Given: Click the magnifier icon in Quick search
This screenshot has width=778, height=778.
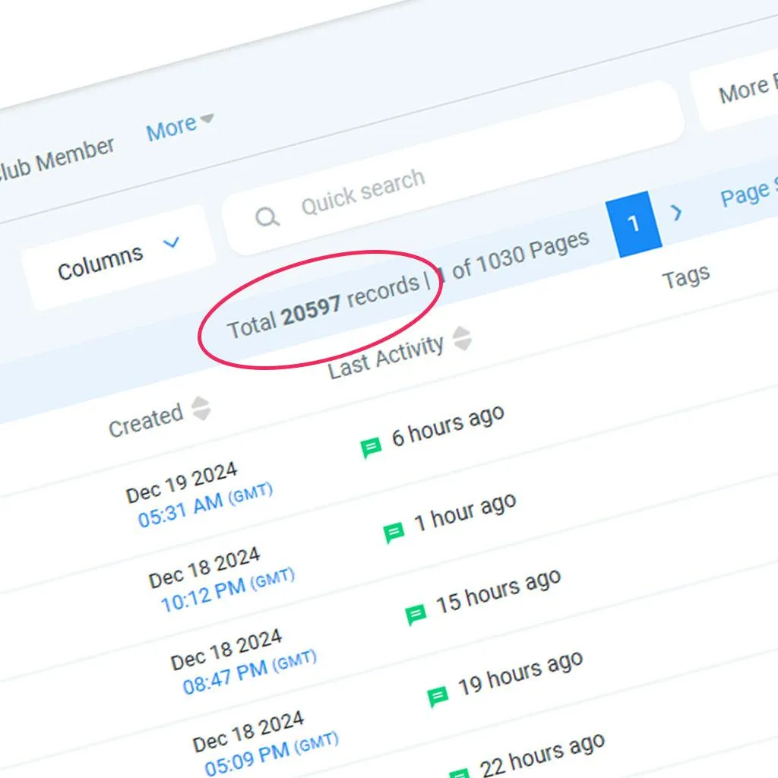Looking at the screenshot, I should 267,217.
